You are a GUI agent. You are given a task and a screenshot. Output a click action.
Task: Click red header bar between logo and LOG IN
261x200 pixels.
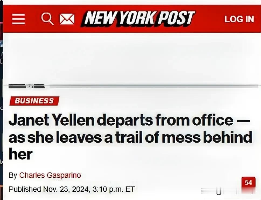pyautogui.click(x=209, y=19)
